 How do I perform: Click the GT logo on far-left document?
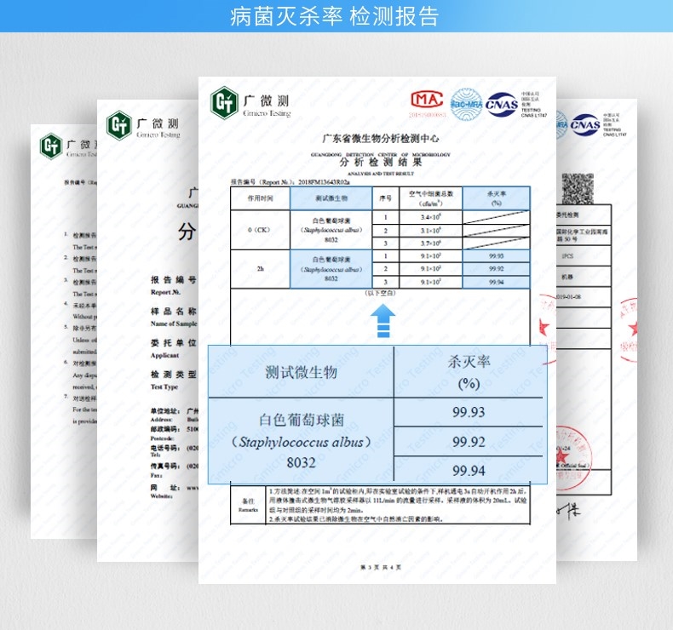(51, 146)
